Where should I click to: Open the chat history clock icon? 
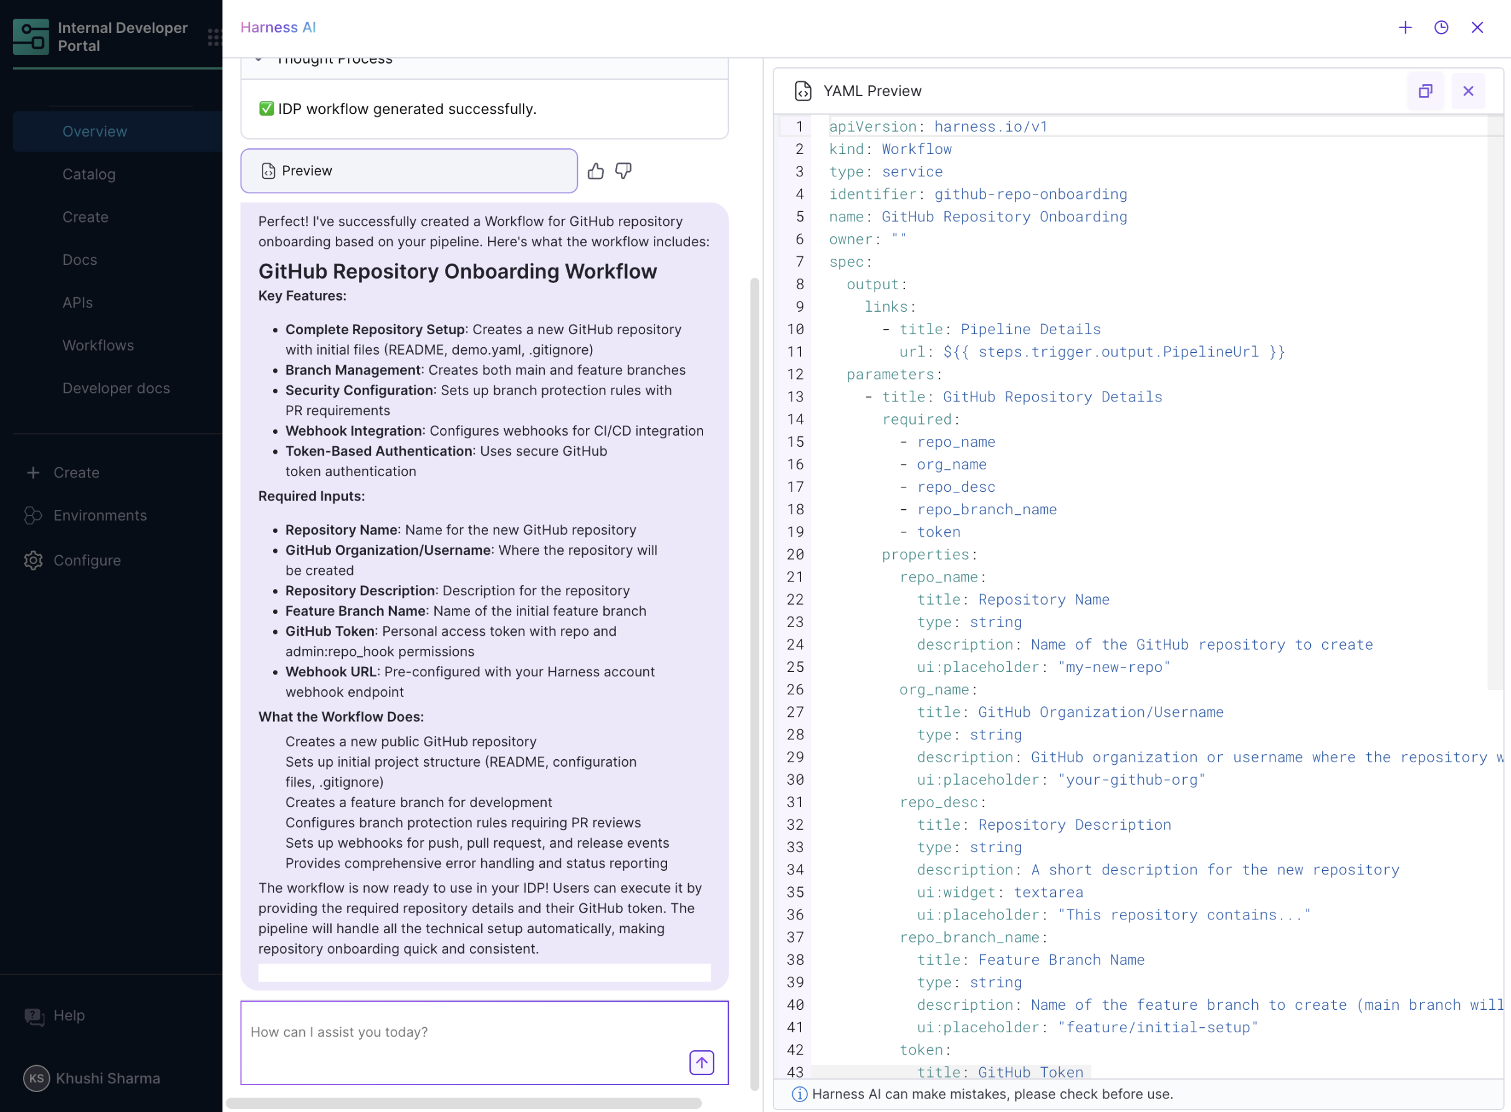1441,27
